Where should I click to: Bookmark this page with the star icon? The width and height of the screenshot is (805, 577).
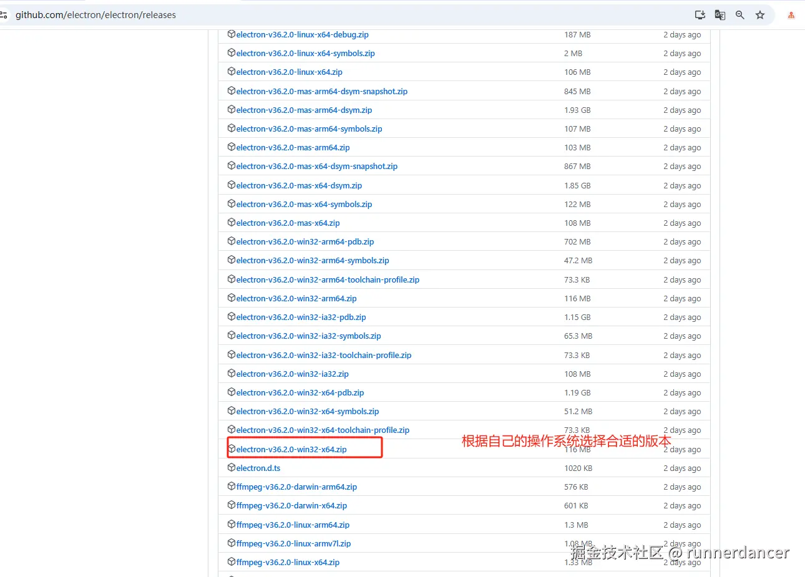pos(760,15)
